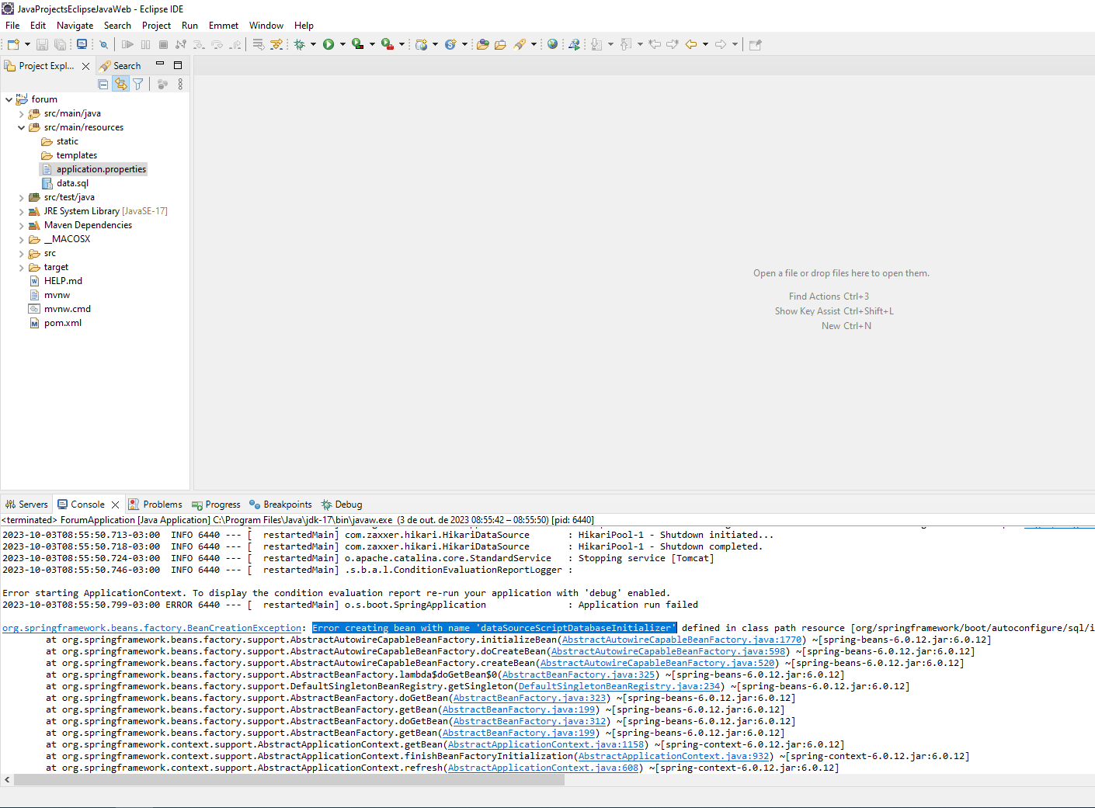Open the Debug launch dropdown arrow
Image resolution: width=1095 pixels, height=808 pixels.
[313, 44]
